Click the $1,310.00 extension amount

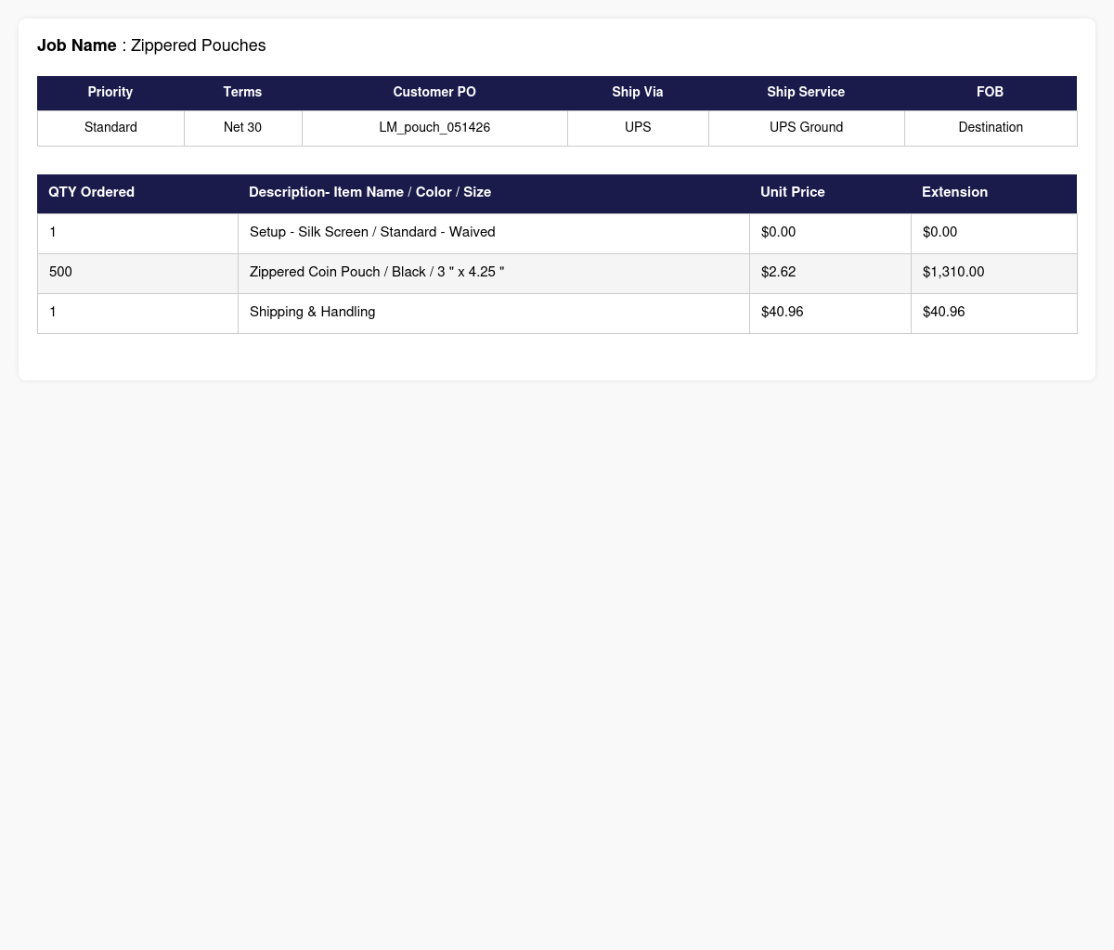pyautogui.click(x=953, y=272)
